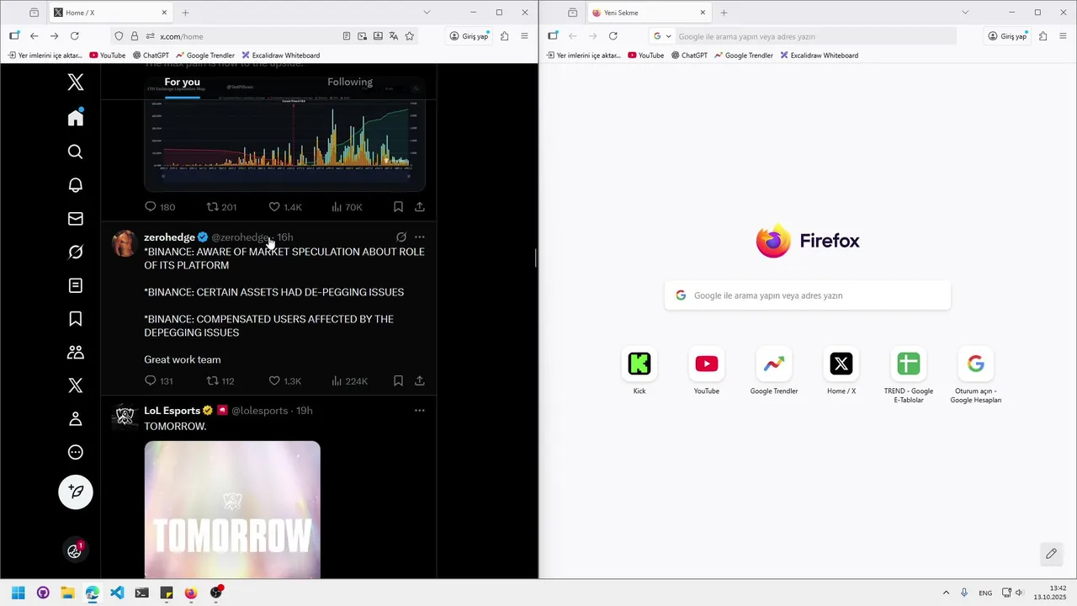Select the Yeni Sekme browser tab
1077x606 pixels.
tap(650, 13)
